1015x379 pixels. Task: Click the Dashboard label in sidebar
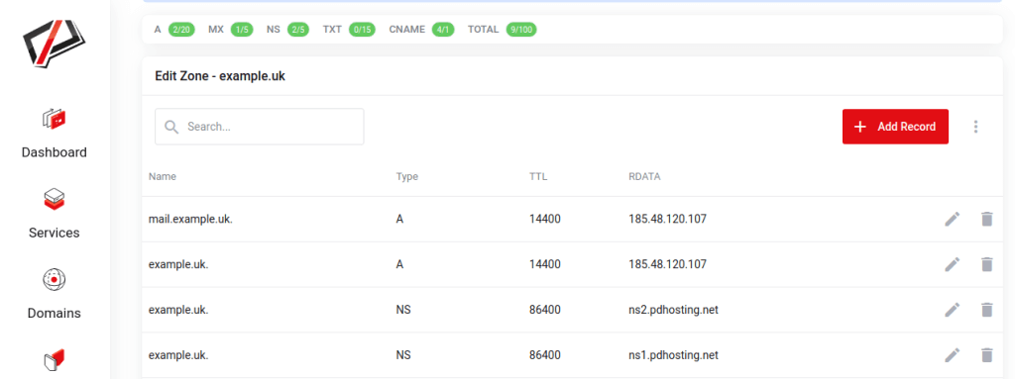55,152
